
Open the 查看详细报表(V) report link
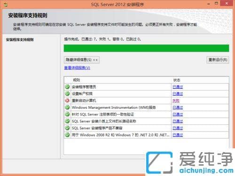point(77,68)
